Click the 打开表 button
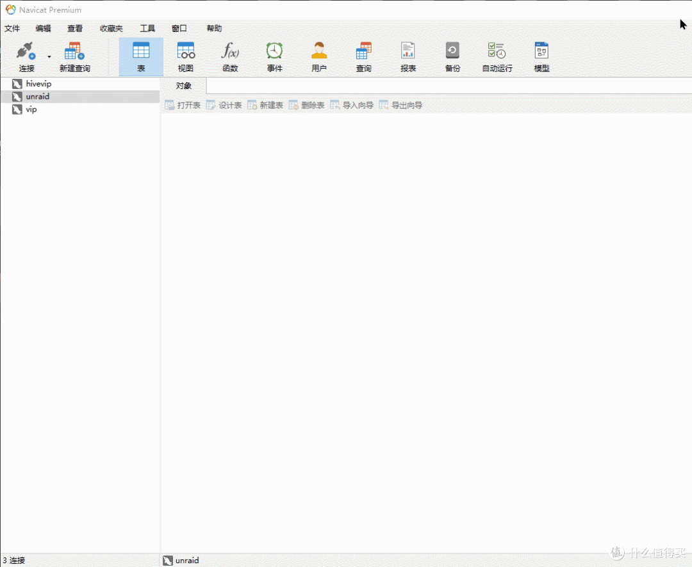Screen dimensions: 692x567 pyautogui.click(x=183, y=105)
